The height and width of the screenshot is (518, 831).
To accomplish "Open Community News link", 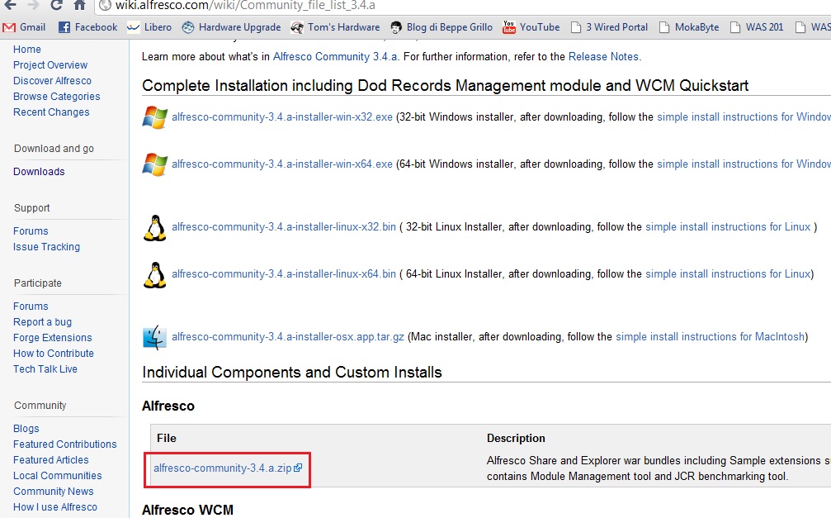I will 54,491.
